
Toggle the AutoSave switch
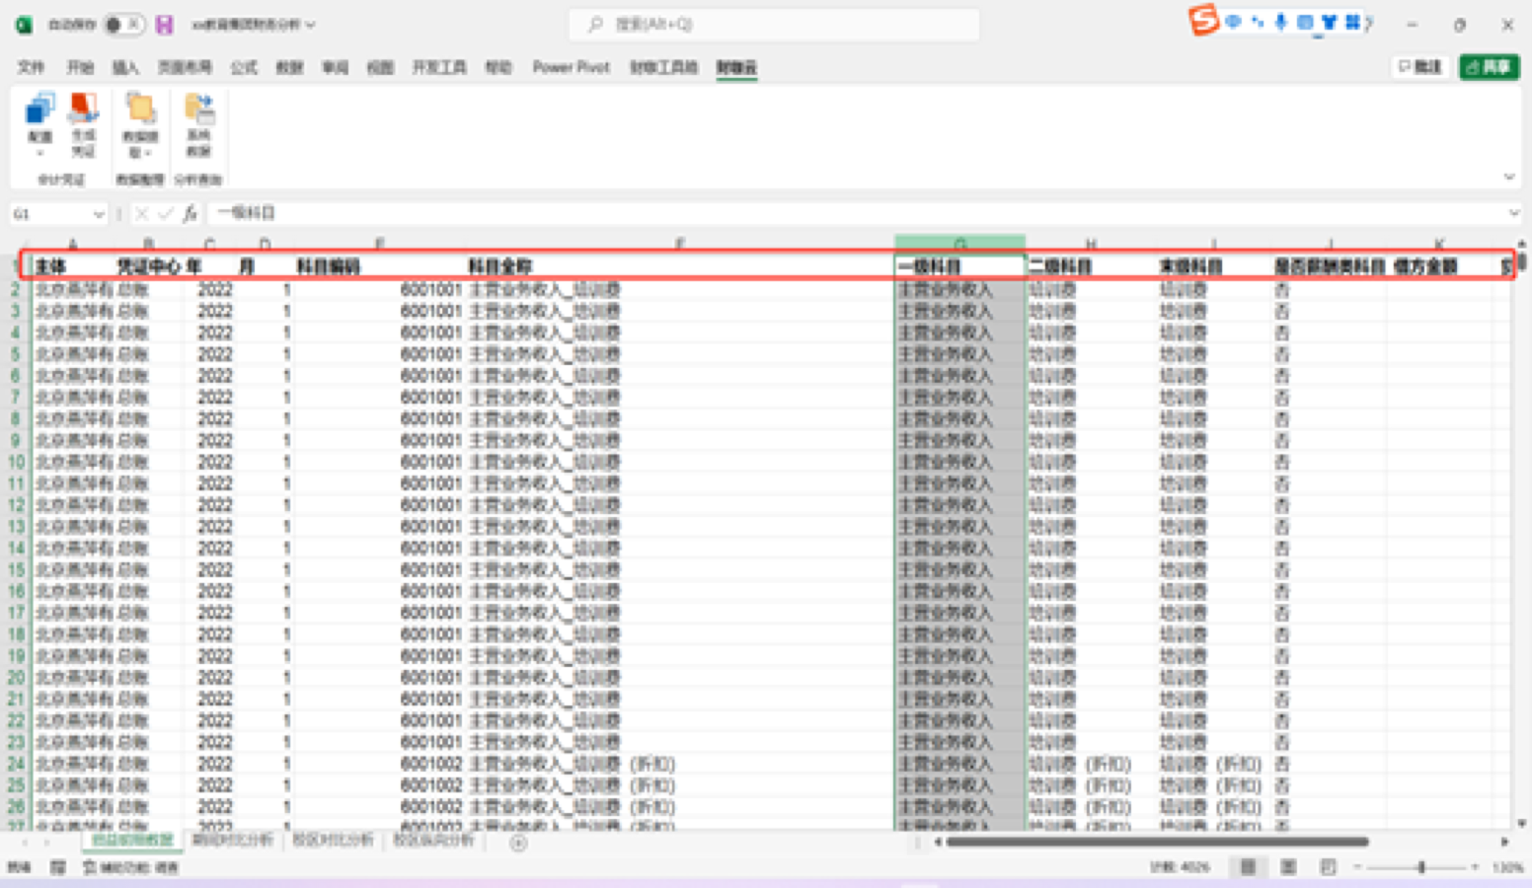point(122,25)
